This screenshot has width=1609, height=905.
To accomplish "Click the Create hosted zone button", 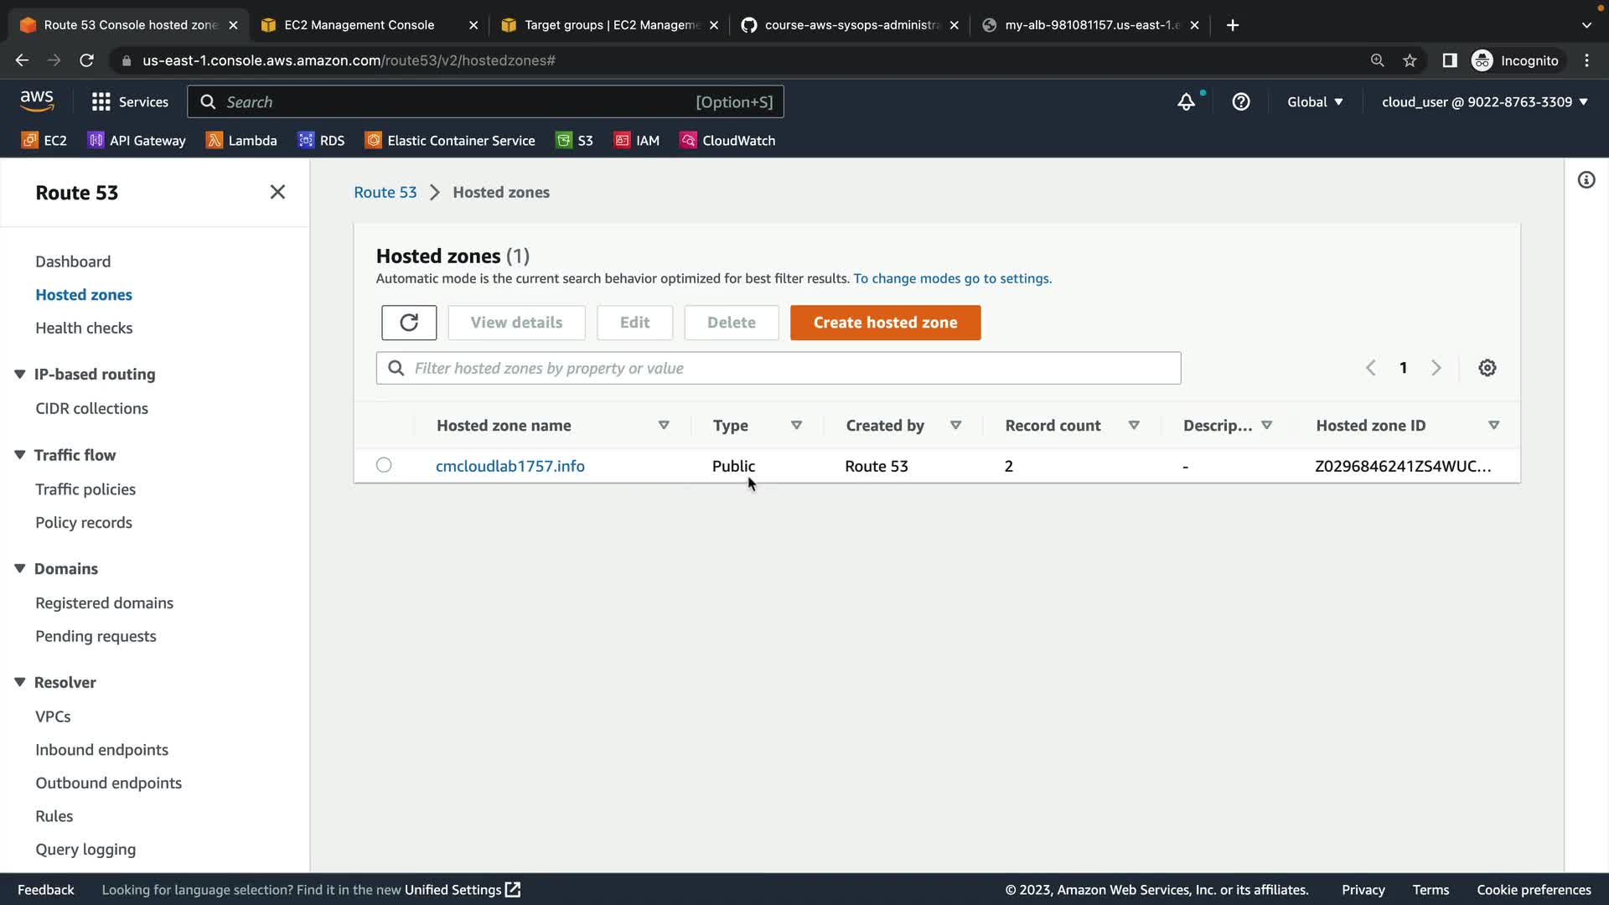I will click(x=885, y=323).
